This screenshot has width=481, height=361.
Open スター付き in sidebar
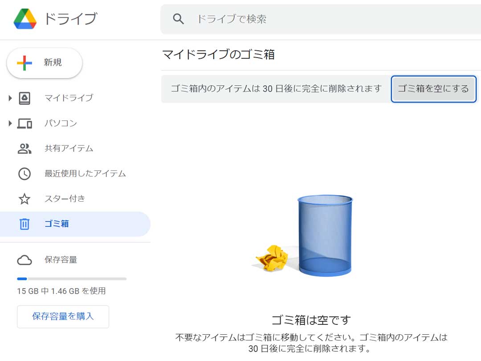[65, 199]
